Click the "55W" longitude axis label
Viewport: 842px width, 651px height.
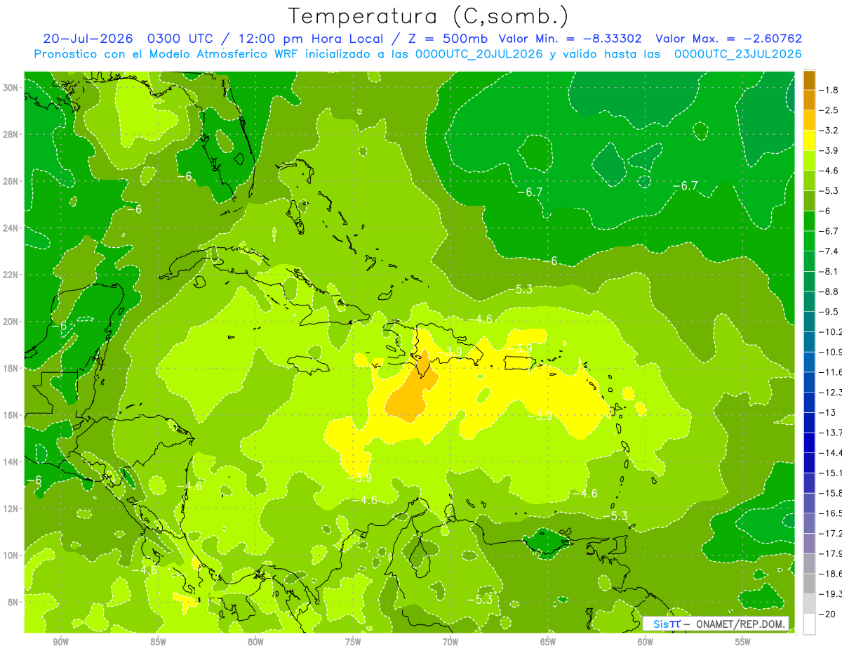(743, 642)
